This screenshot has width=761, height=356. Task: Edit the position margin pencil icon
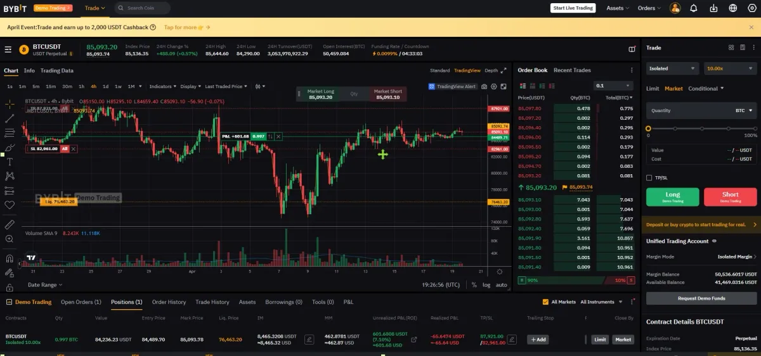309,340
